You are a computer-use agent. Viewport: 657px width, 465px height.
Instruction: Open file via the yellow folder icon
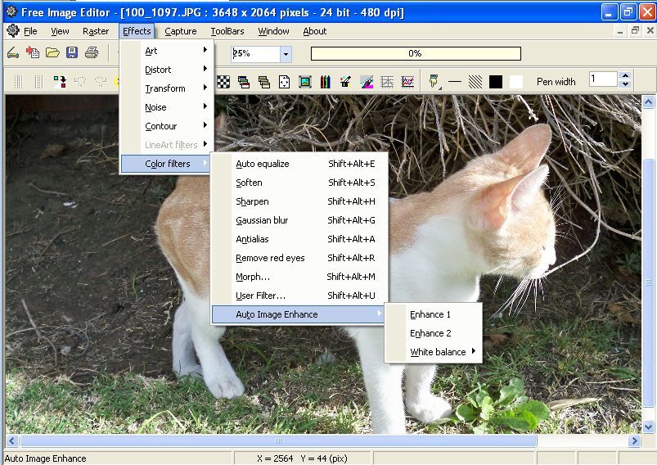[x=52, y=53]
